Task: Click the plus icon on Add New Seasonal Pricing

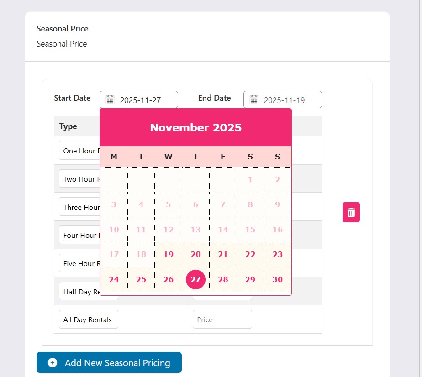Action: 53,362
